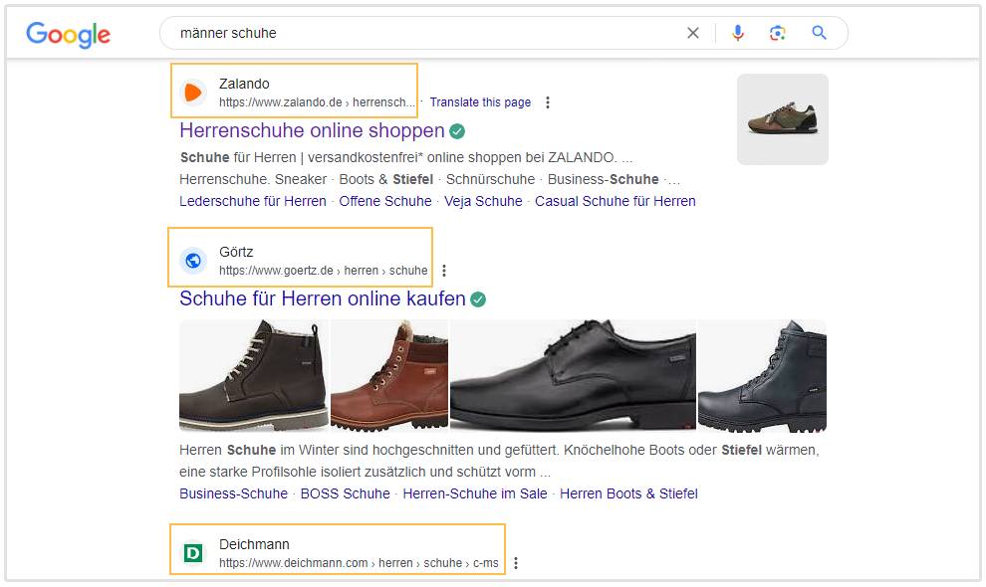986x587 pixels.
Task: Open Google Lens via the camera icon
Action: pos(778,33)
